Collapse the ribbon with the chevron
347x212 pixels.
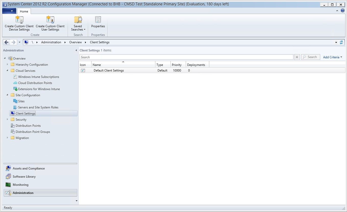(x=337, y=10)
